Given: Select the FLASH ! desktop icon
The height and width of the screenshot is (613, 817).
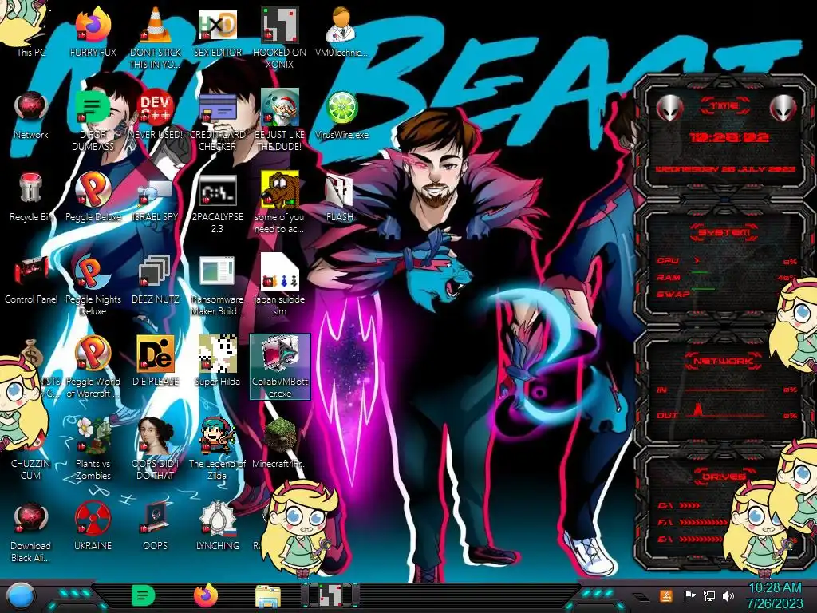Looking at the screenshot, I should click(341, 197).
